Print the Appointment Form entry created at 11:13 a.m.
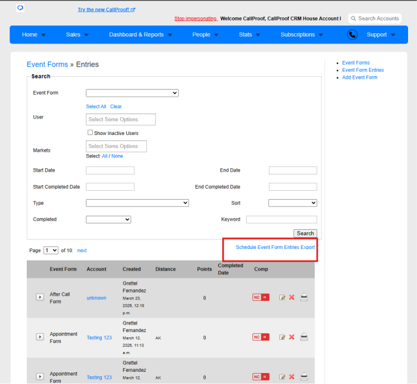417x384 pixels. (304, 337)
